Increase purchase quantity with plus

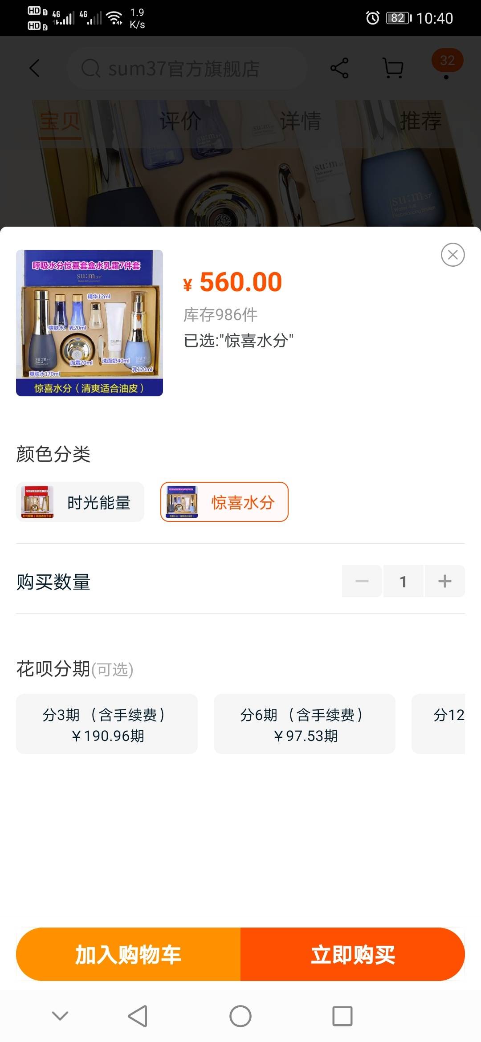coord(444,581)
